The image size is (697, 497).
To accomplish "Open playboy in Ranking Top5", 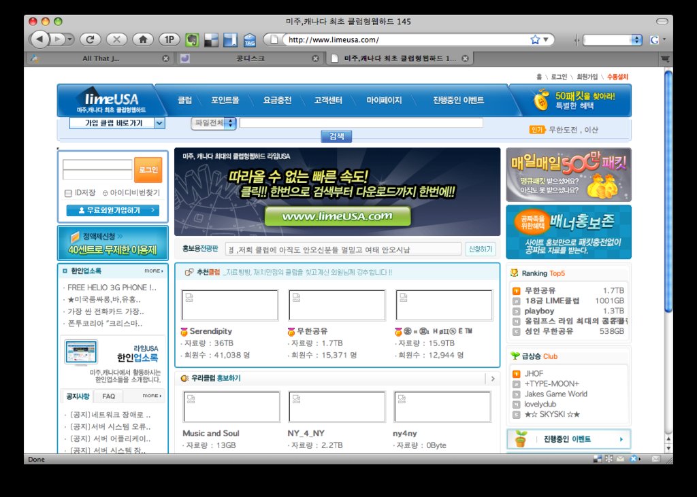I will point(539,311).
